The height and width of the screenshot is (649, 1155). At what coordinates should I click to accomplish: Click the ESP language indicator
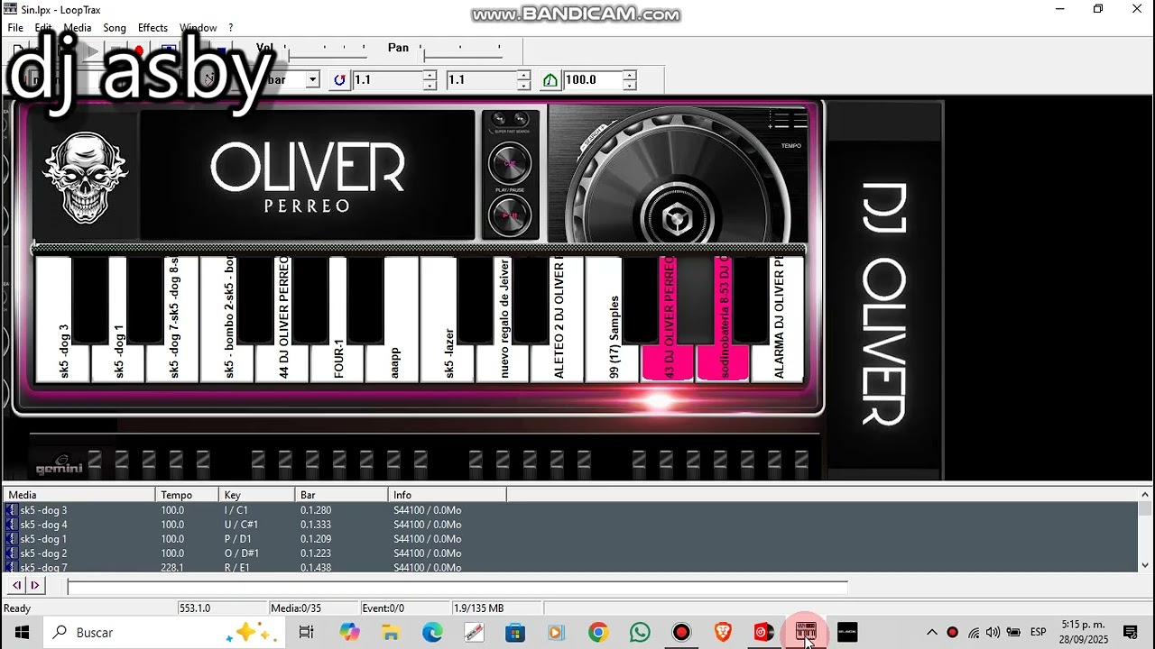1039,633
